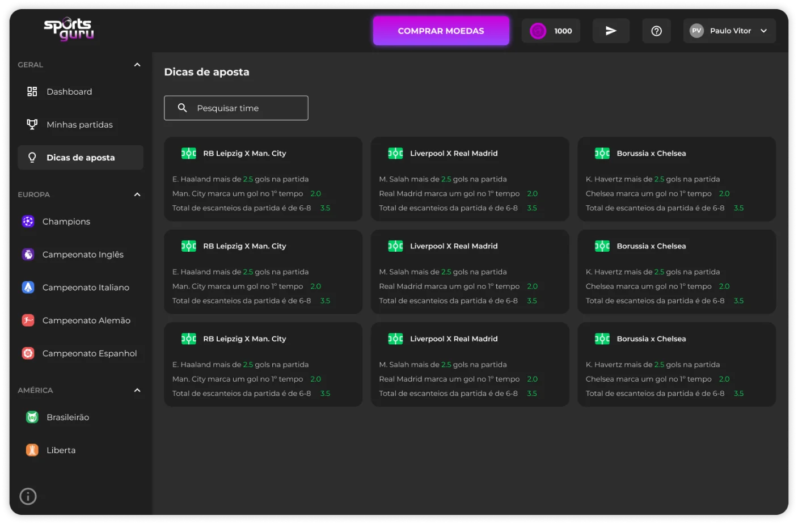
Task: Click the search magnifier icon
Action: [182, 108]
